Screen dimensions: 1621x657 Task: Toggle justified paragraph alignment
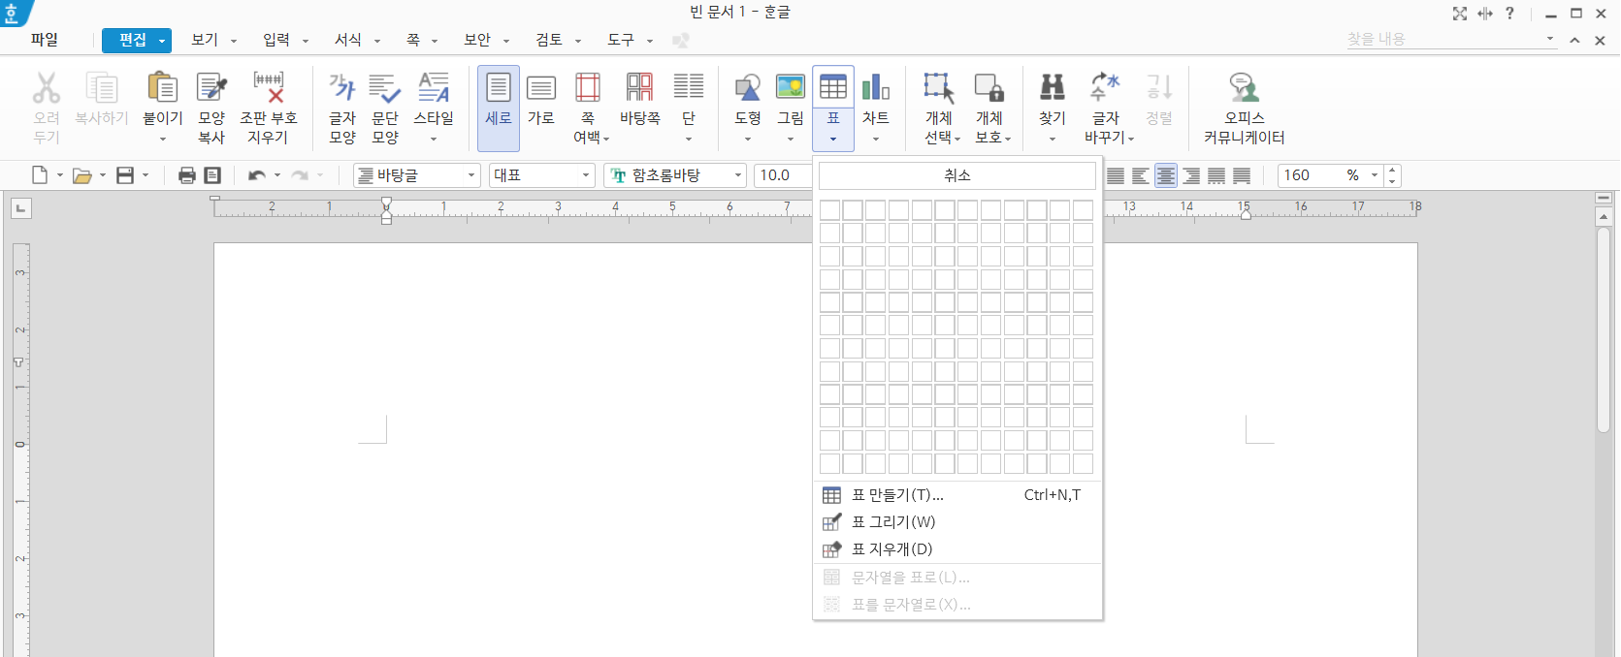1116,175
